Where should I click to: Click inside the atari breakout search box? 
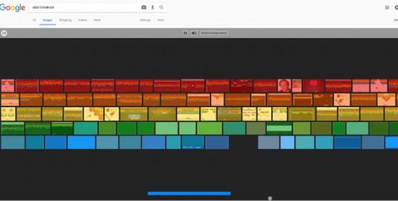point(83,7)
